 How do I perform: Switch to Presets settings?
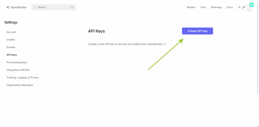click(11, 47)
